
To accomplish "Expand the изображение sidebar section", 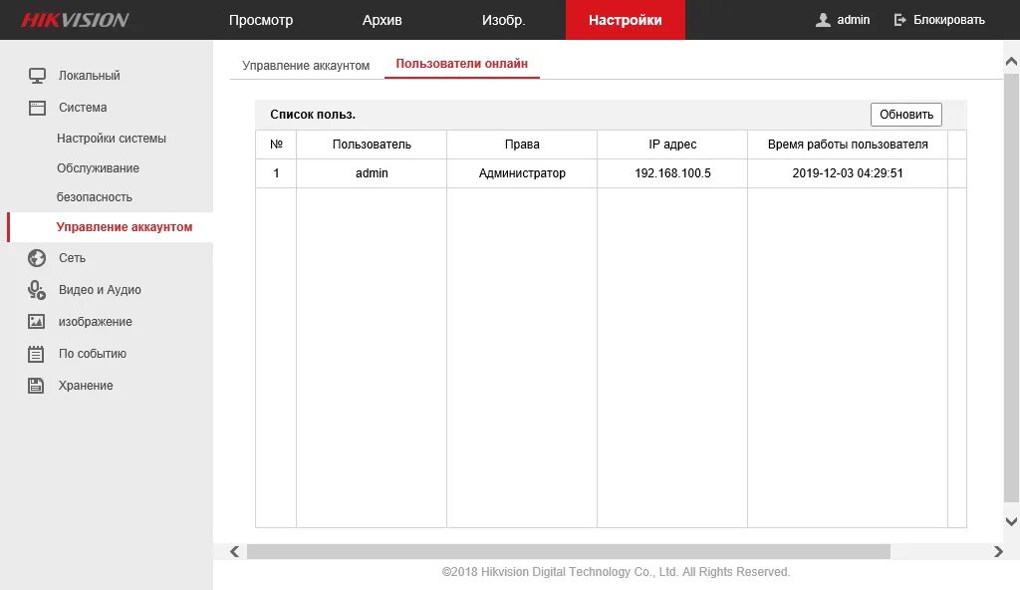I will click(95, 322).
